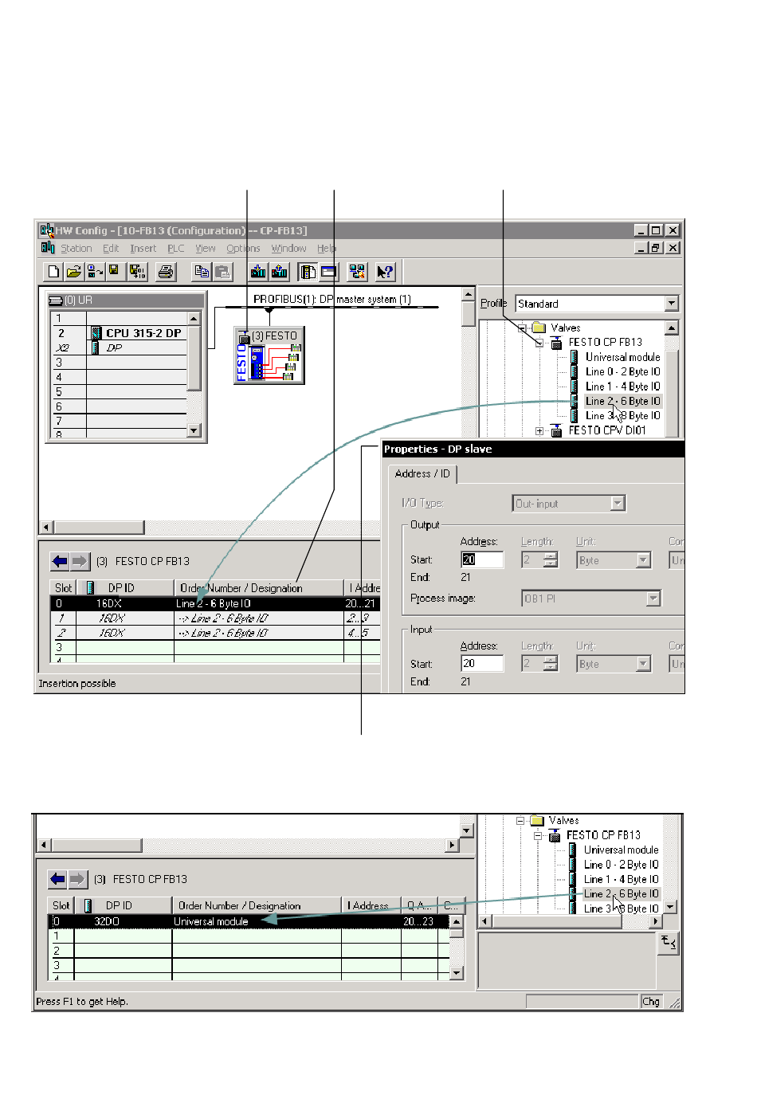Viewport: 757px width, 1095px height.
Task: Print the configuration with the printer icon
Action: (166, 272)
